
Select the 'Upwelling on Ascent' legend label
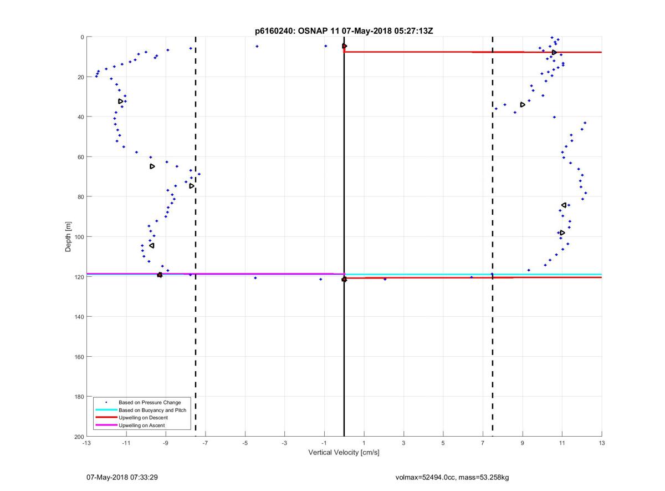click(142, 426)
